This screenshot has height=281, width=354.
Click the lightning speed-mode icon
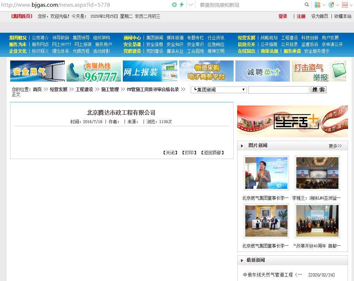182,5
